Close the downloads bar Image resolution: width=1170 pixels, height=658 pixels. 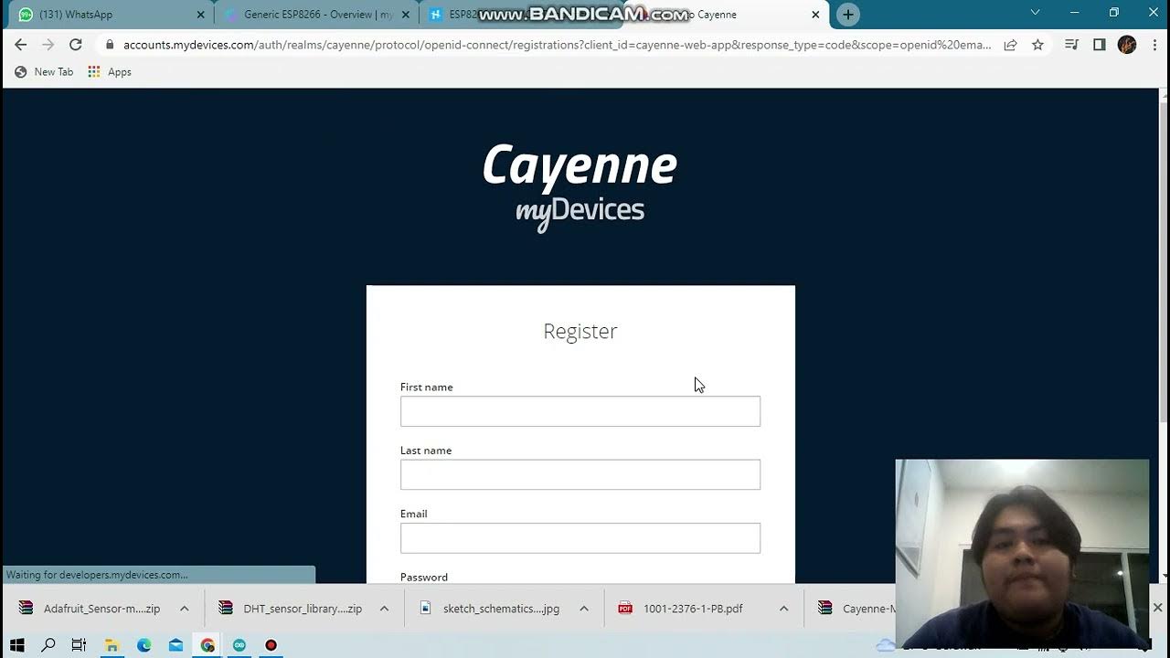coord(1157,608)
